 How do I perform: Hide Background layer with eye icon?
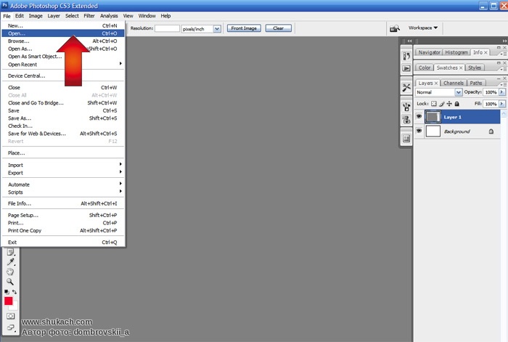pyautogui.click(x=419, y=131)
